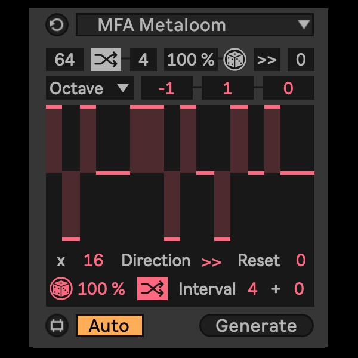Select the 64 steps number box
358x358 pixels.
64,59
